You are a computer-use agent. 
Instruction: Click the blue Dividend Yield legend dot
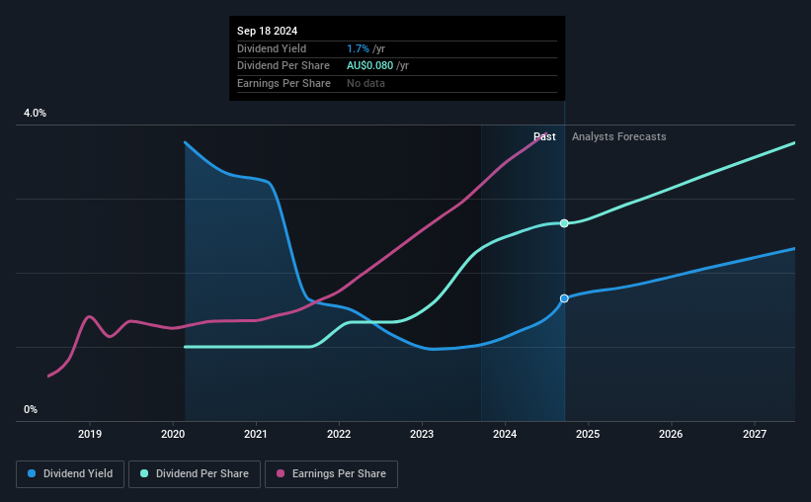point(32,473)
